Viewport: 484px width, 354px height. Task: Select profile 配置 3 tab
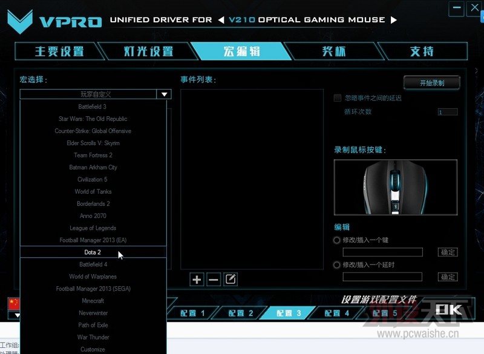pyautogui.click(x=289, y=313)
